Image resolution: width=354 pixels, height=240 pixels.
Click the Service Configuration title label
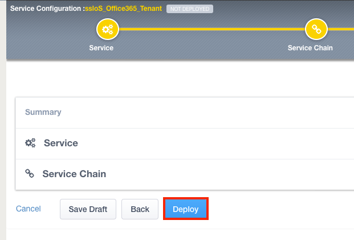tap(47, 9)
